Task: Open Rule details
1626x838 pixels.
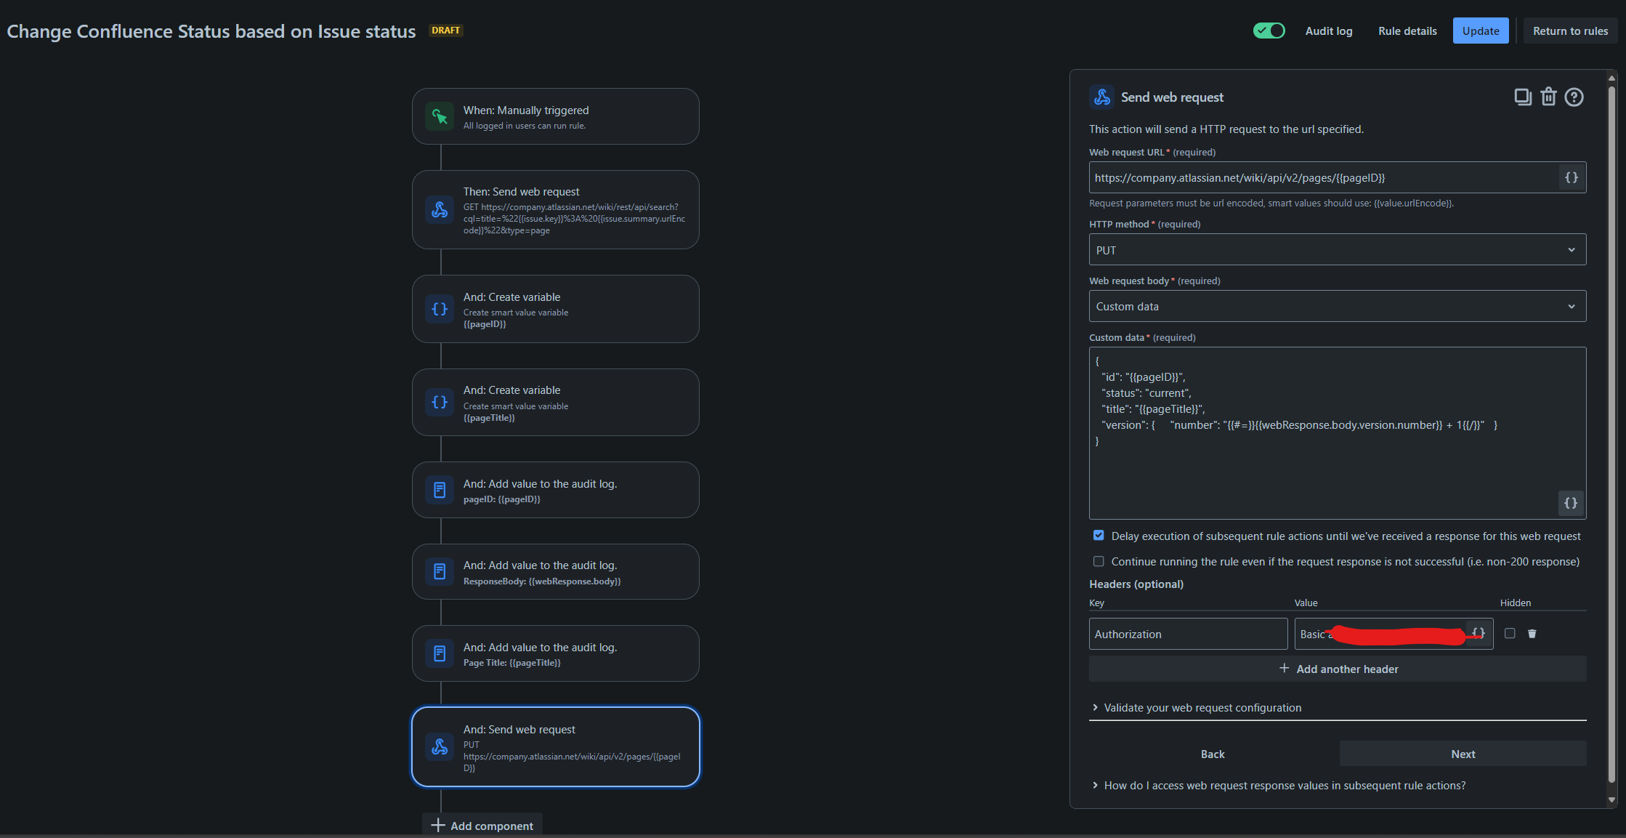Action: [x=1407, y=31]
